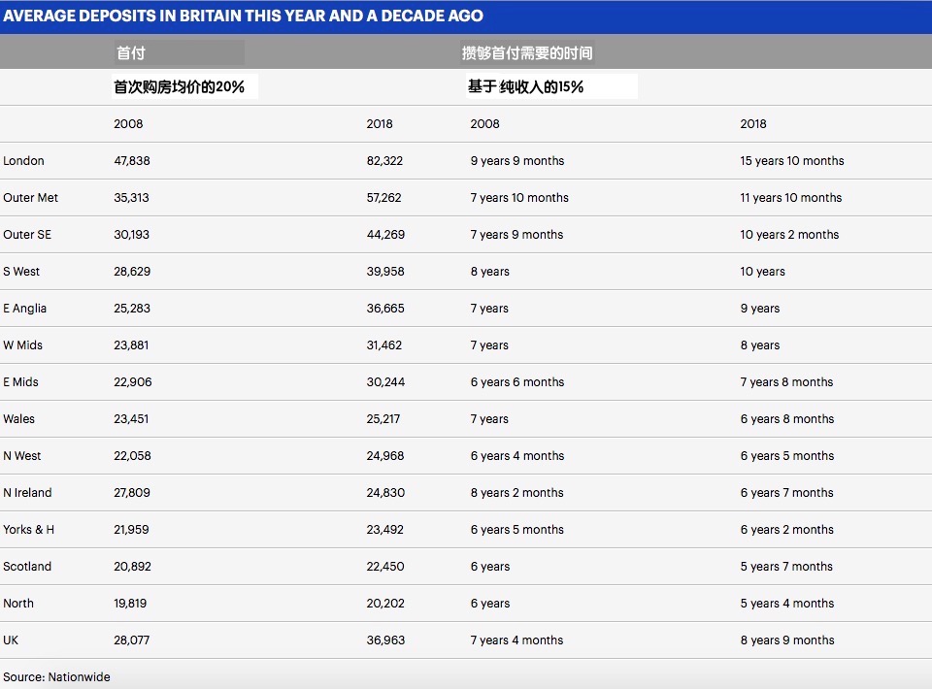
Task: Click the S West row label
Action: [x=21, y=272]
